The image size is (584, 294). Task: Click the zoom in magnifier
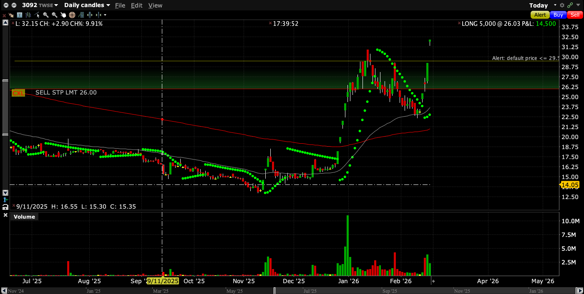point(45,15)
